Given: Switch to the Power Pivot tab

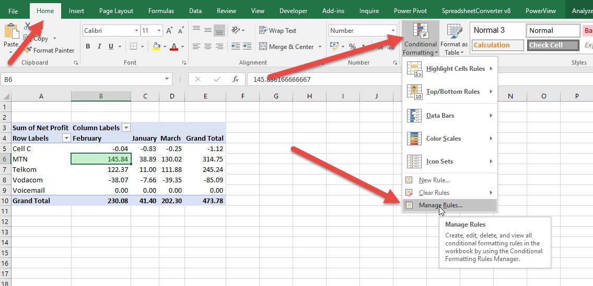Looking at the screenshot, I should tap(410, 11).
